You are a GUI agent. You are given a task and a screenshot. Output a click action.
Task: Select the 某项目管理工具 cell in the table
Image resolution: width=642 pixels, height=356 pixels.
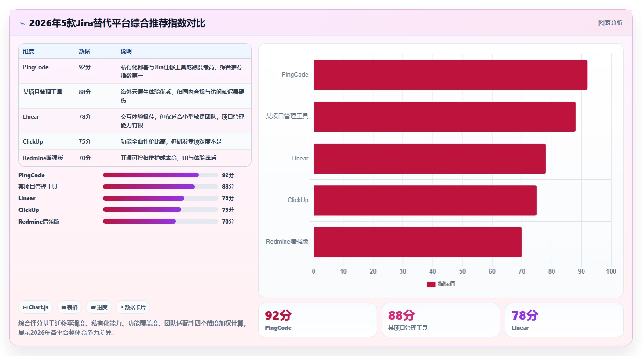[43, 92]
